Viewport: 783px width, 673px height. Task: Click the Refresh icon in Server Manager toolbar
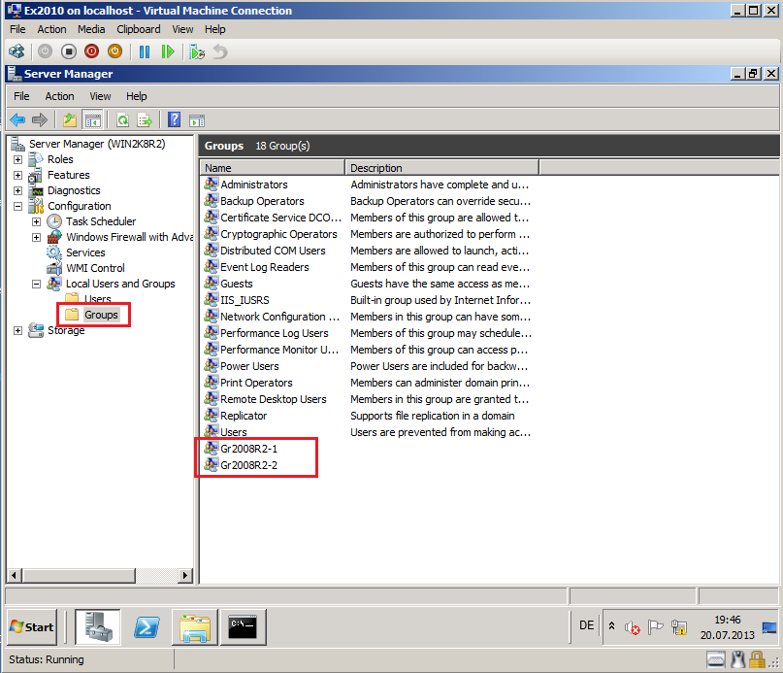[122, 120]
